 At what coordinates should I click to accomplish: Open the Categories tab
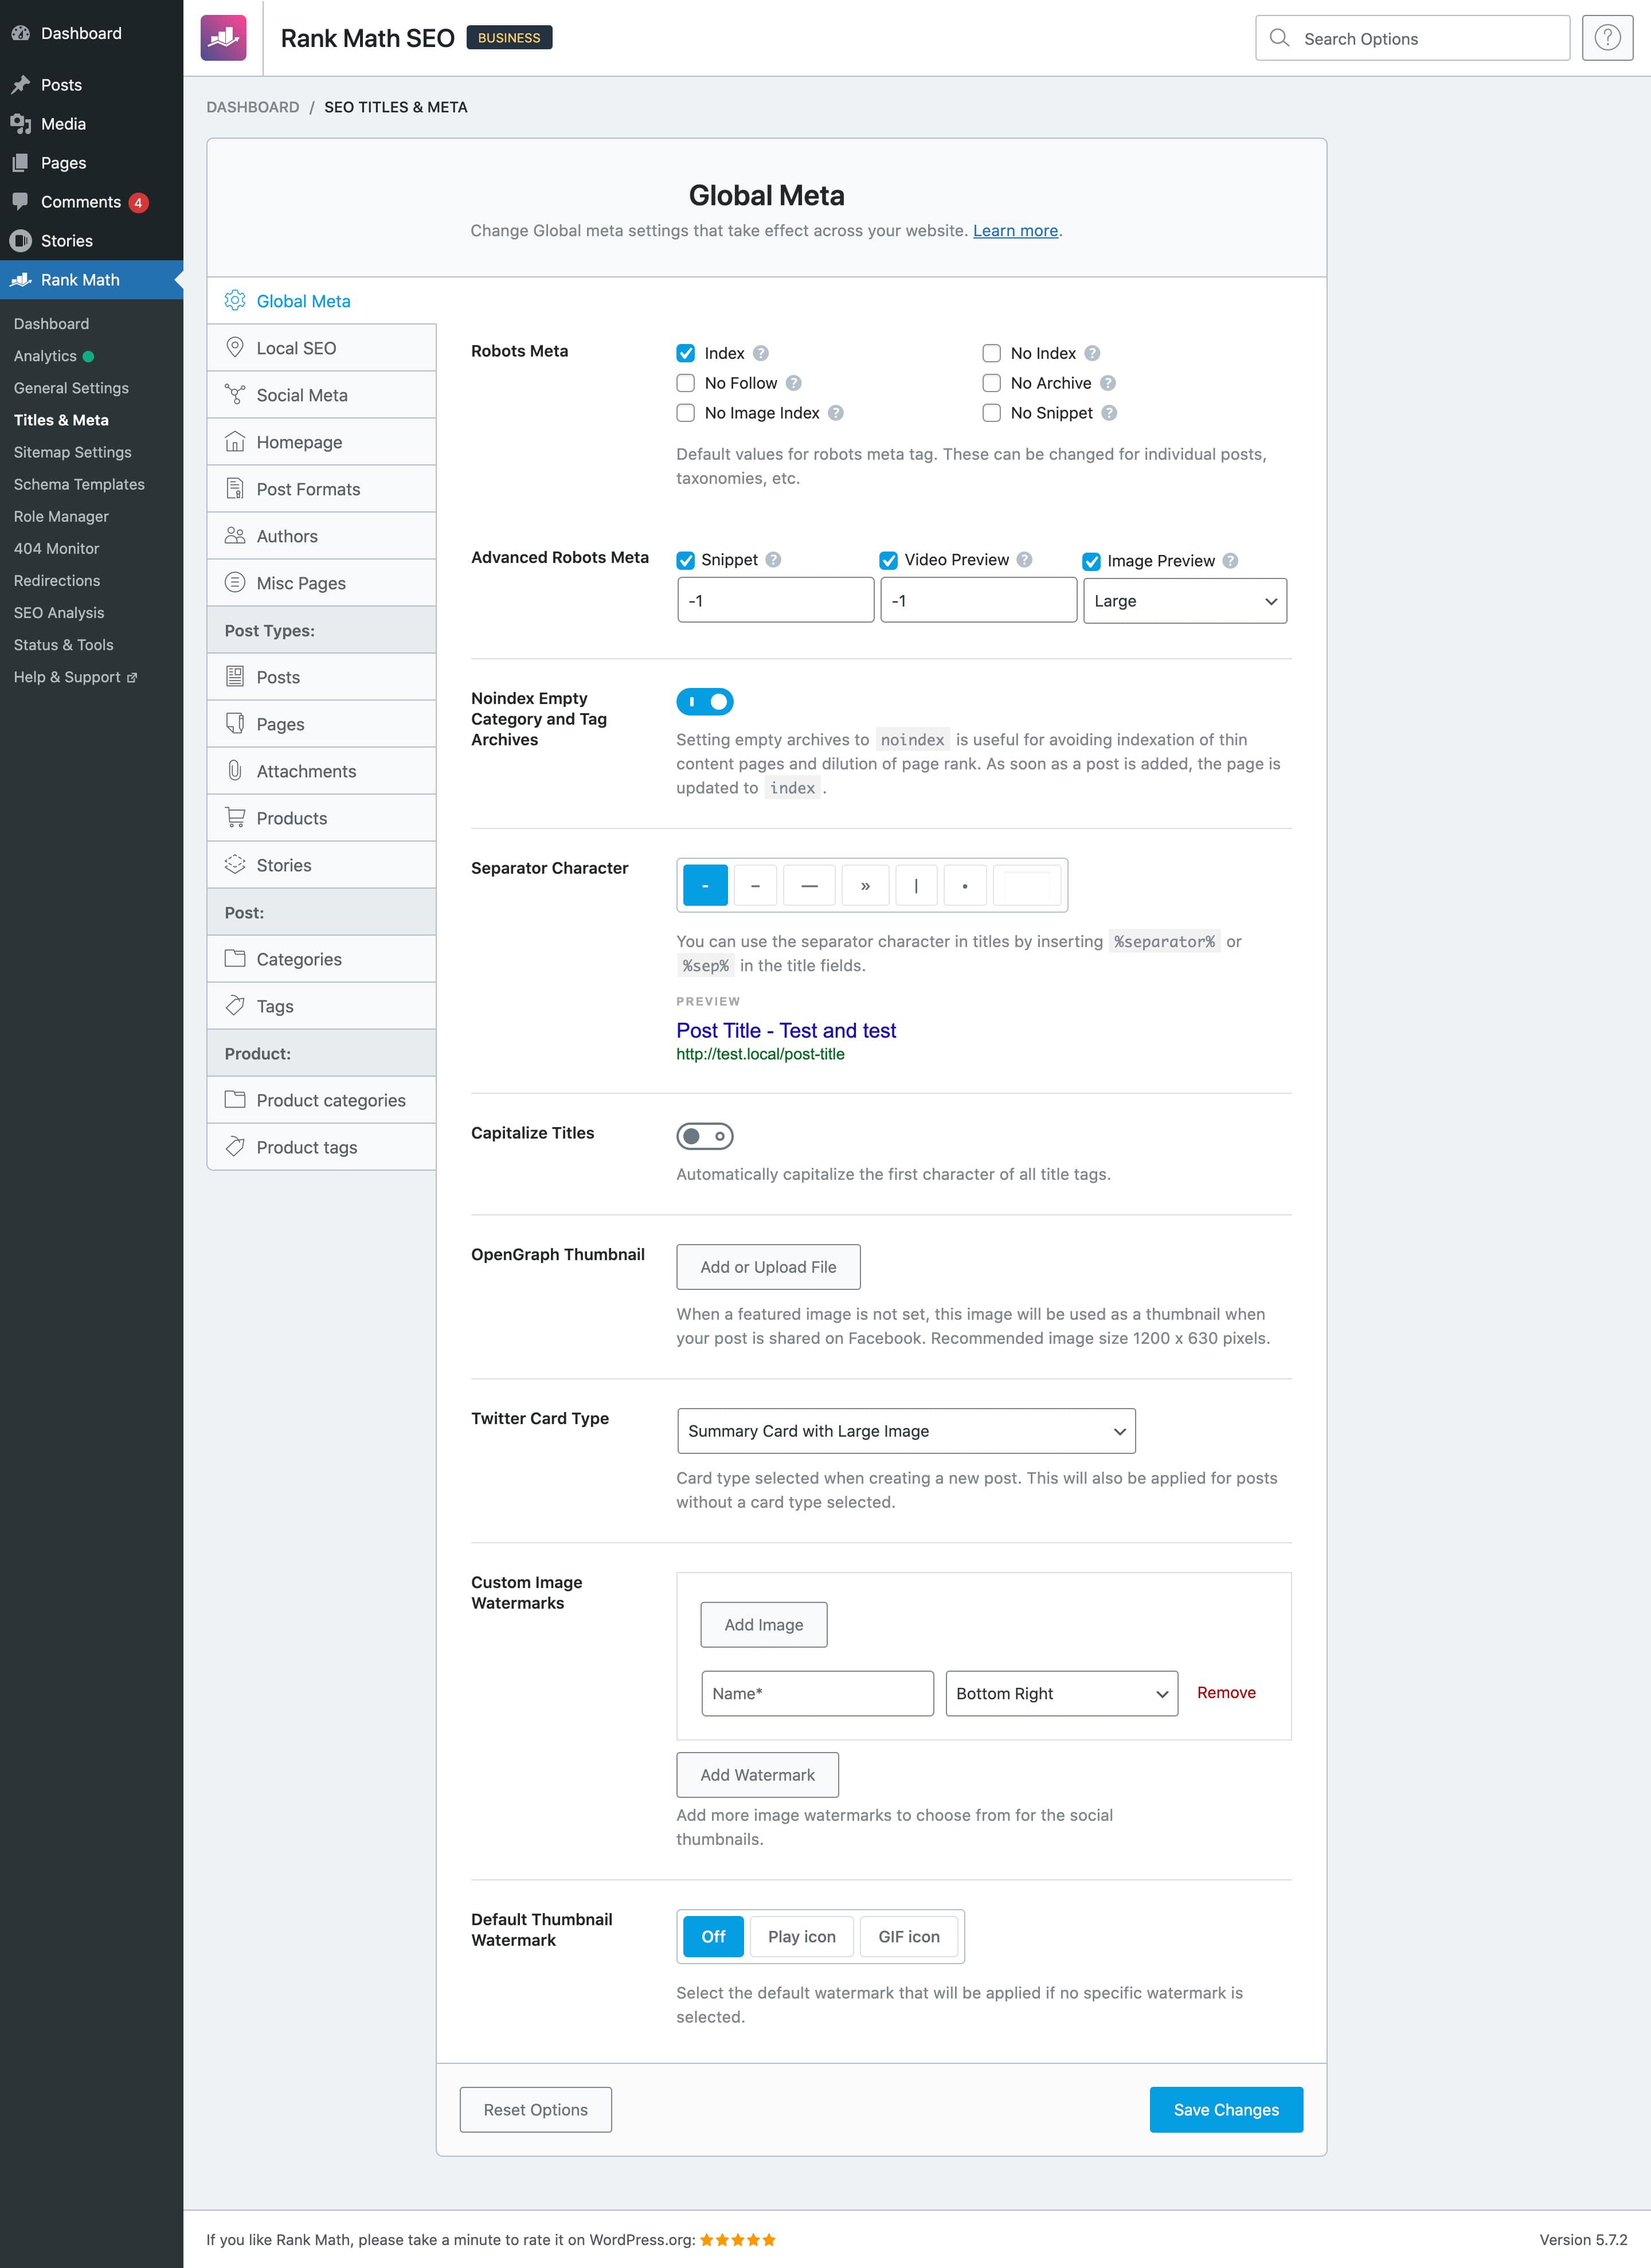tap(321, 959)
